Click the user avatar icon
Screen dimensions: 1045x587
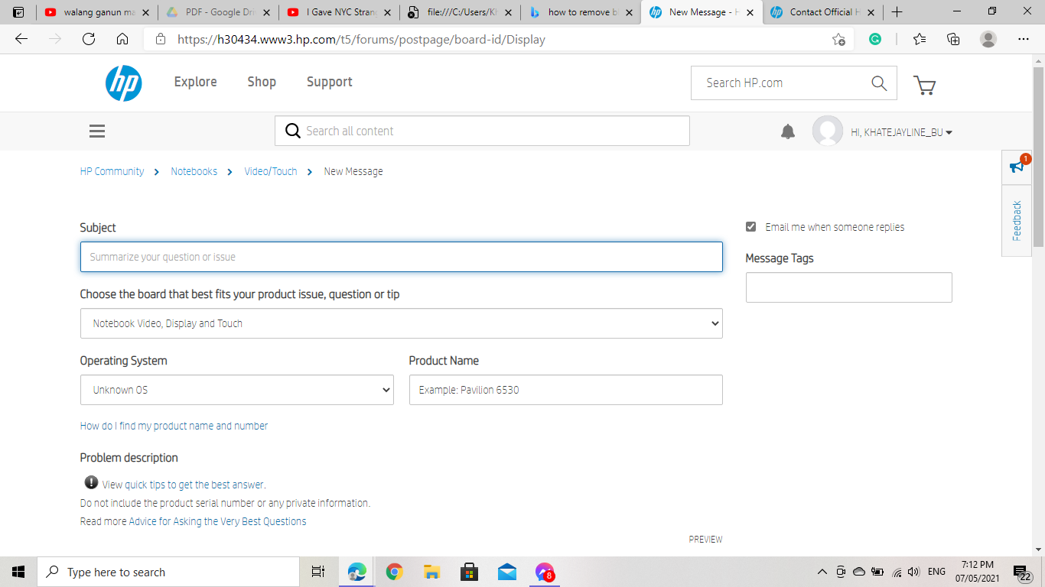point(827,131)
